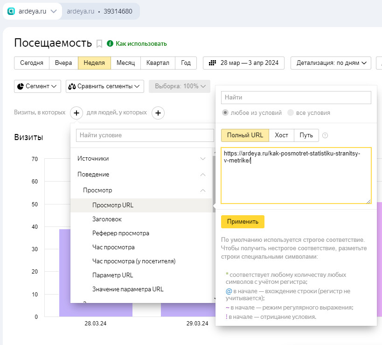
Task: Open the Сегмент pie chart menu
Action: pyautogui.click(x=38, y=86)
